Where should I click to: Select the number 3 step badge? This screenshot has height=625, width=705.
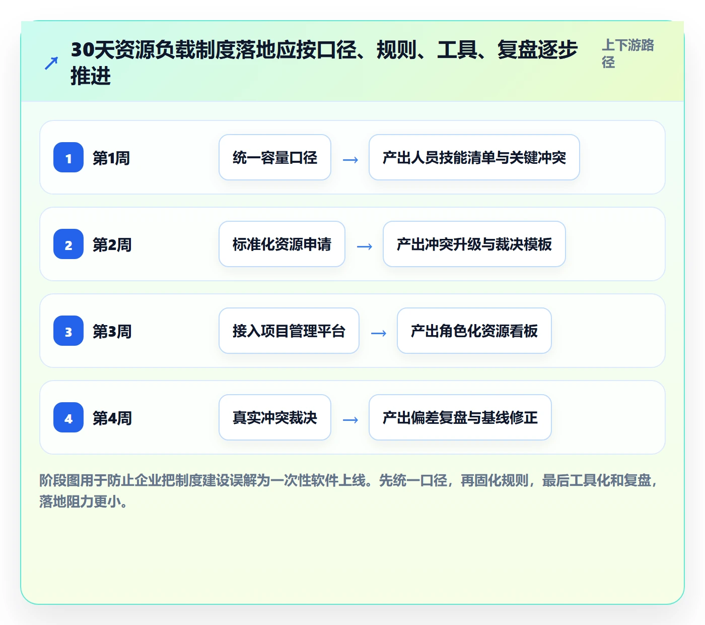click(68, 331)
